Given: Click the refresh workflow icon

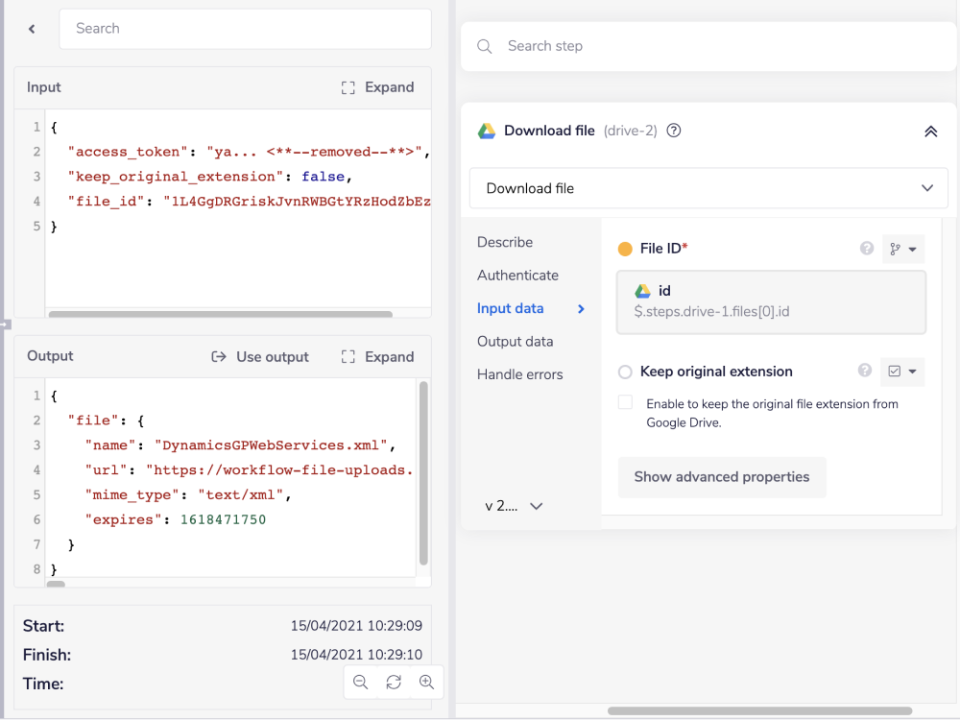Looking at the screenshot, I should click(x=393, y=682).
